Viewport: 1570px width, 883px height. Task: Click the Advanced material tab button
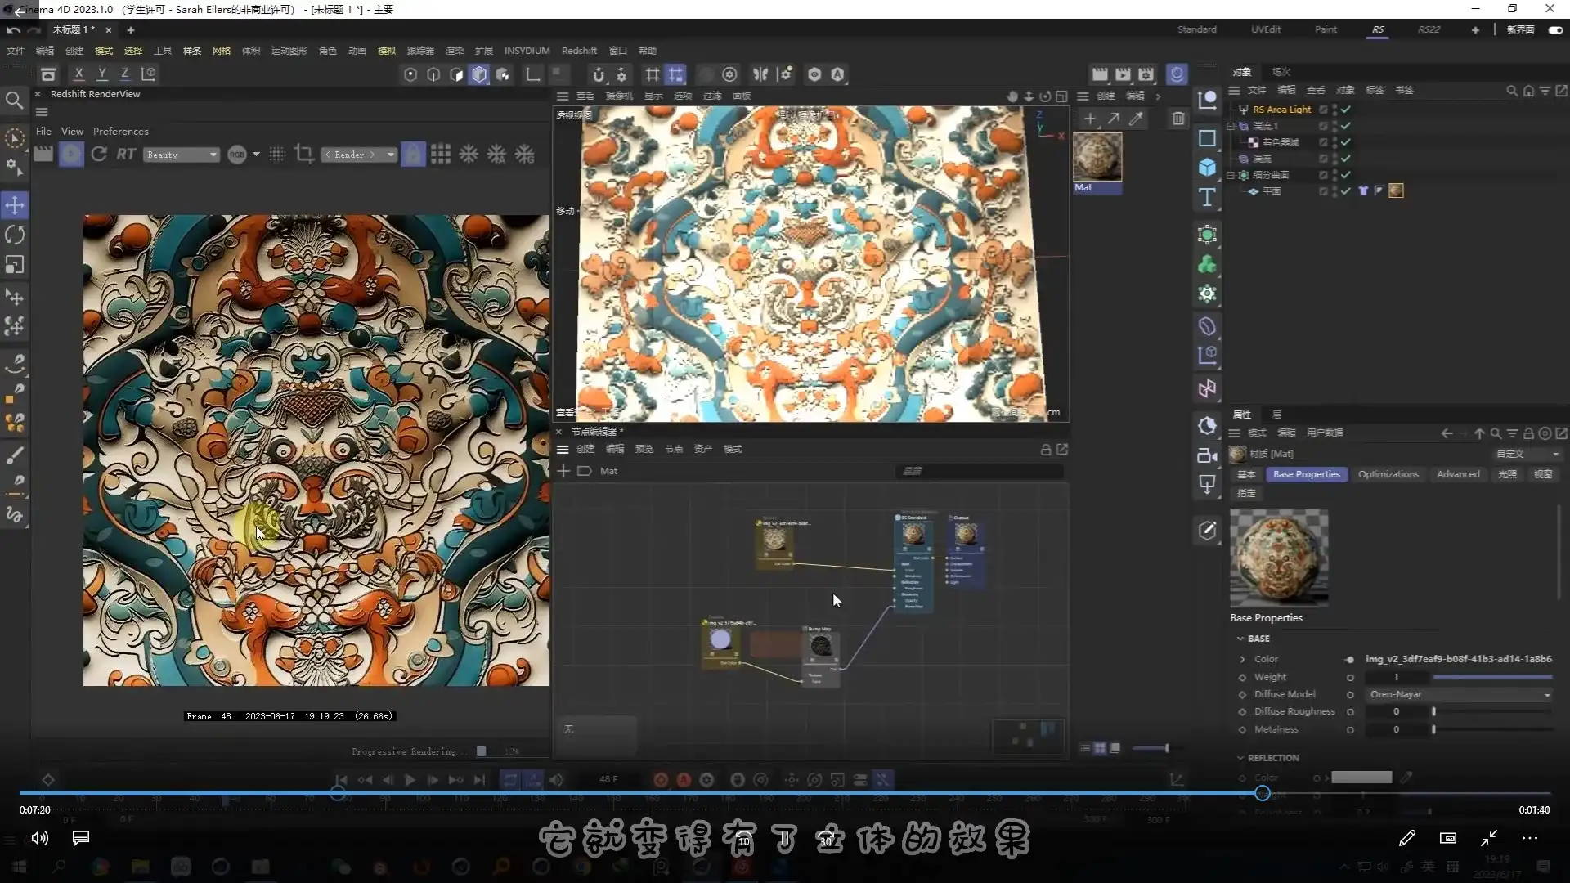pyautogui.click(x=1458, y=474)
